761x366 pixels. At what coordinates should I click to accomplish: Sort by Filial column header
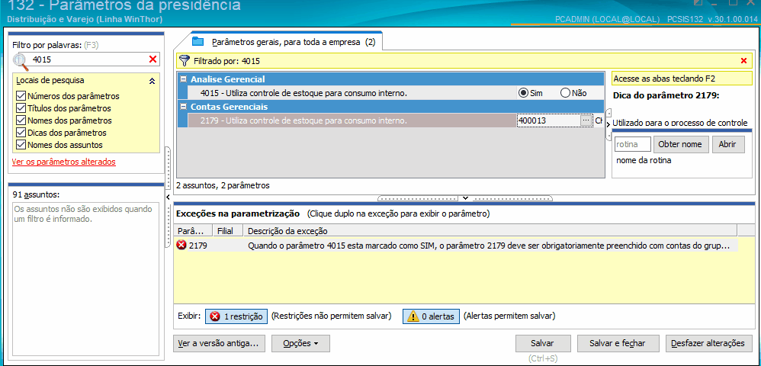(x=228, y=231)
